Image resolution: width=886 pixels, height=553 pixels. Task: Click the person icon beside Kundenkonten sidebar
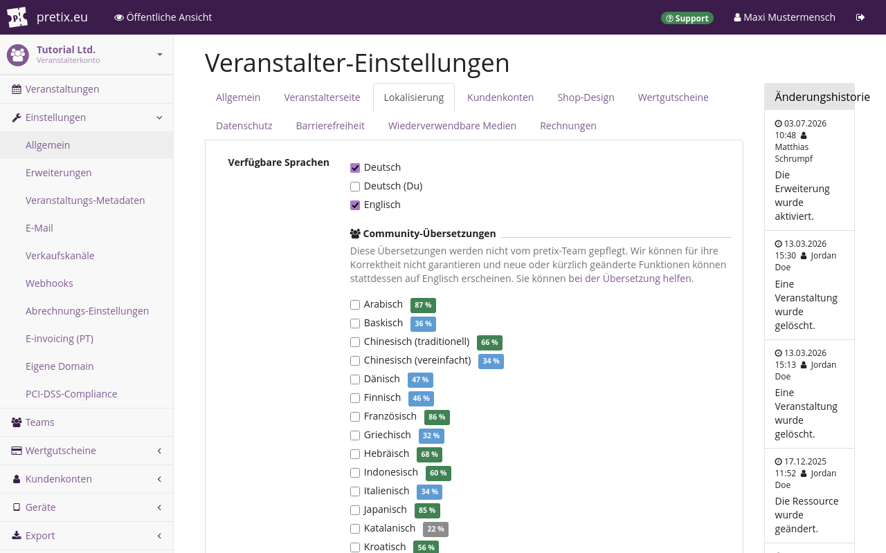pyautogui.click(x=17, y=479)
